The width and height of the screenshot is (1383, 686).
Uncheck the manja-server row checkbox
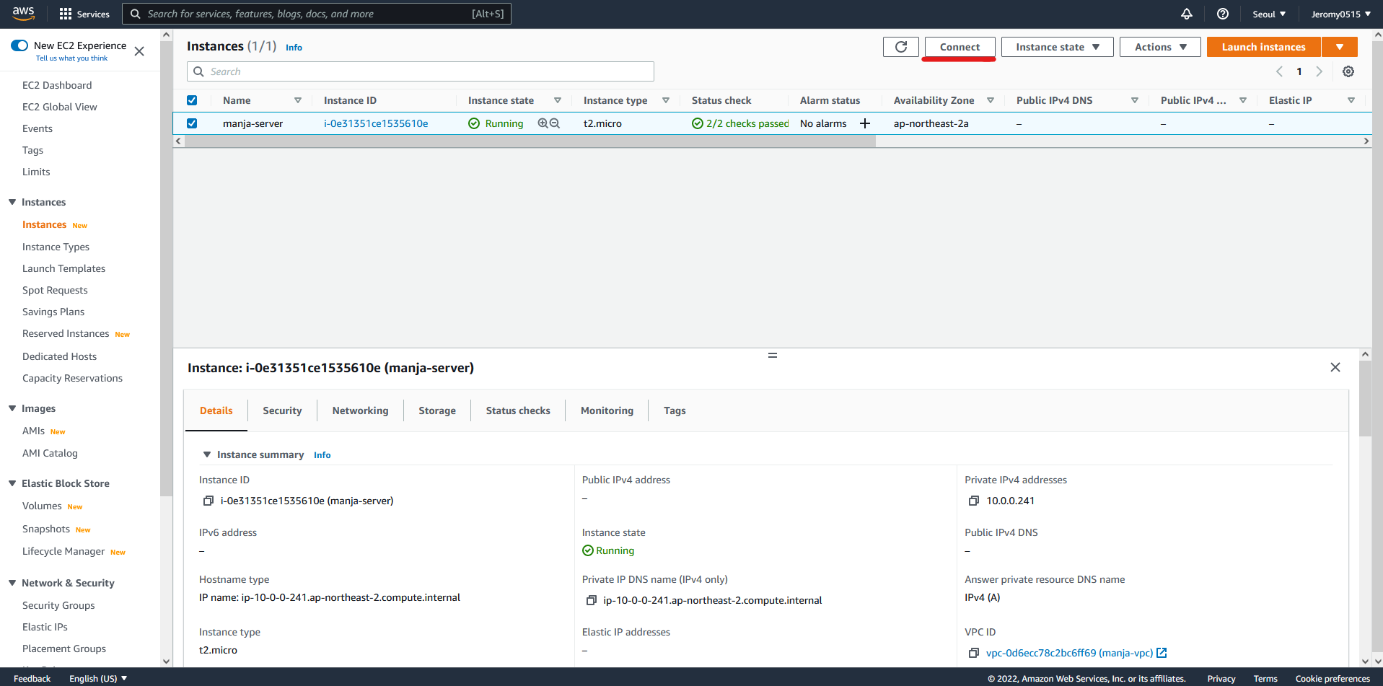click(192, 123)
